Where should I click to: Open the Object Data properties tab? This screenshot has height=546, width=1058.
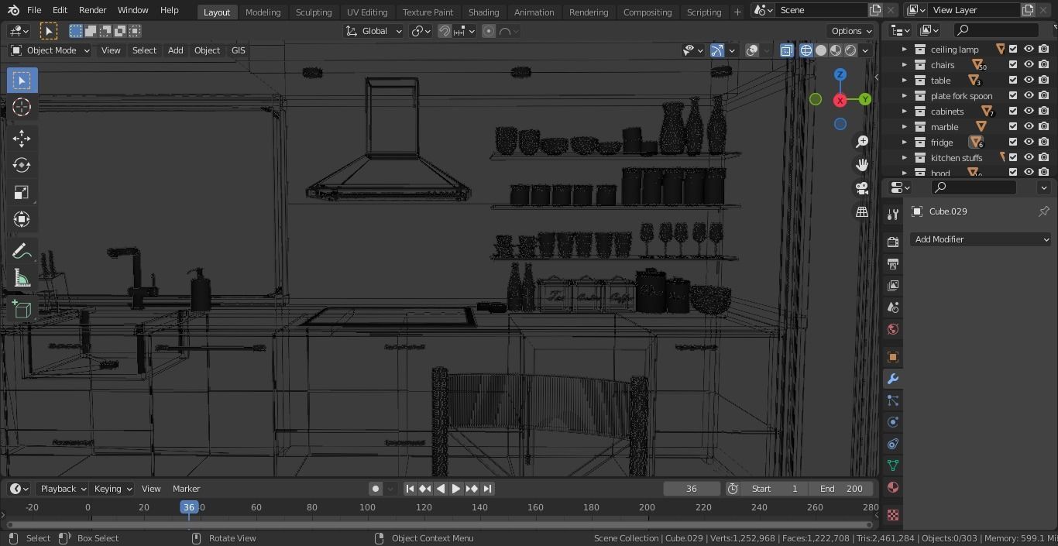[x=892, y=465]
